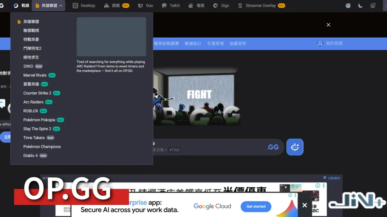
Task: Click the Streamer Overlay S icon
Action: (x=240, y=5)
